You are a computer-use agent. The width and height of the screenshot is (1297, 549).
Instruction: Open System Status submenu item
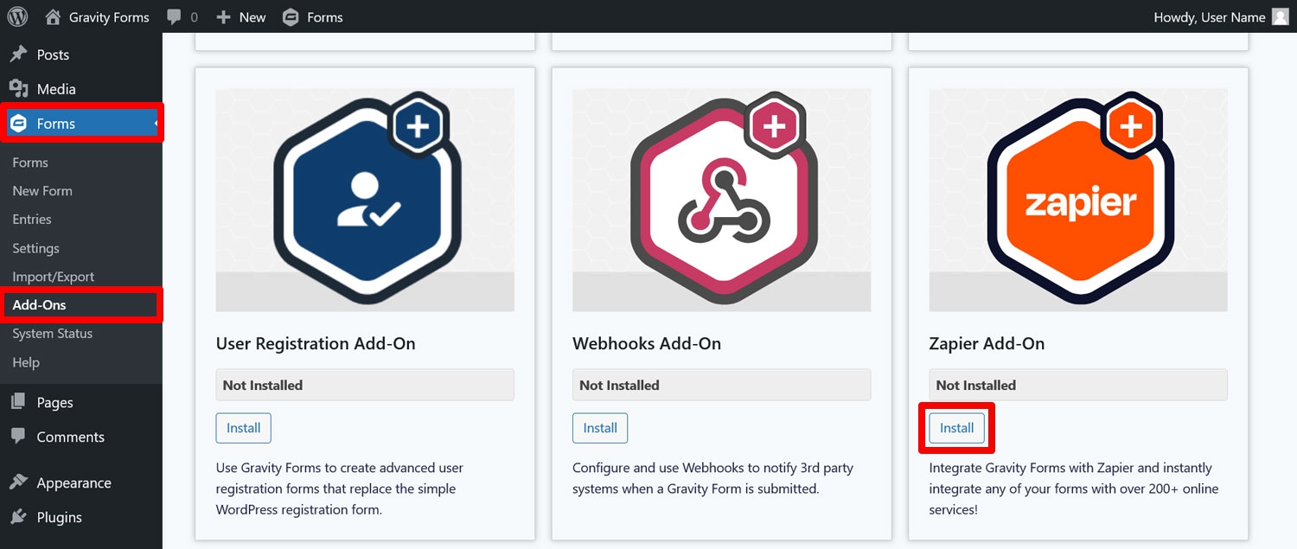53,334
